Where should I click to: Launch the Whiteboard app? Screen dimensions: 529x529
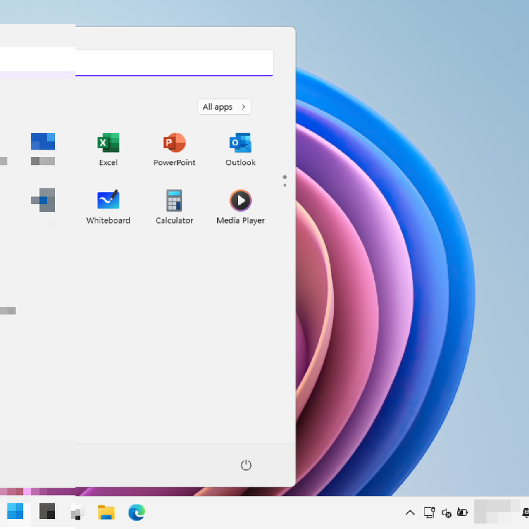coord(108,207)
